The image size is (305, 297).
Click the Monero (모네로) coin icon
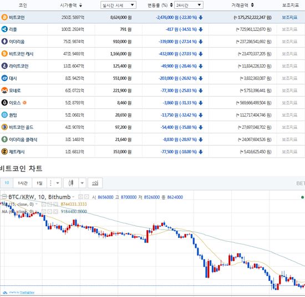click(x=4, y=90)
